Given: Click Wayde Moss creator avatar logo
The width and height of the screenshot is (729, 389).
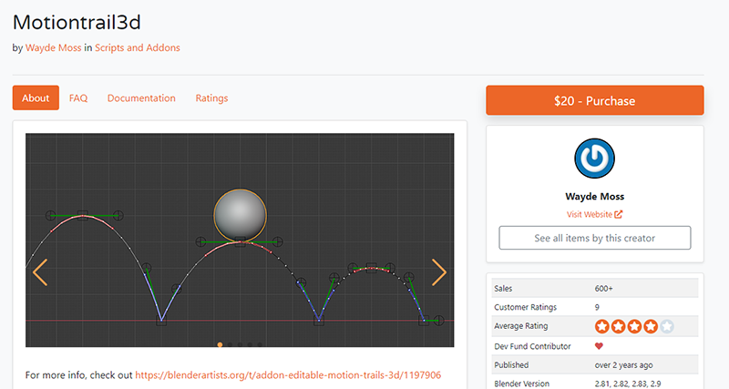Looking at the screenshot, I should (594, 159).
